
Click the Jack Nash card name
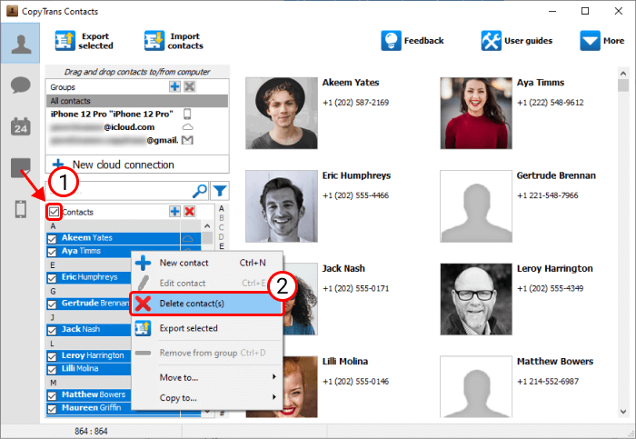[x=343, y=268]
